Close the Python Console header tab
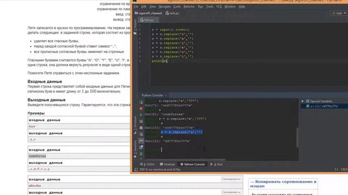This screenshot has height=195, width=348. click(165, 95)
